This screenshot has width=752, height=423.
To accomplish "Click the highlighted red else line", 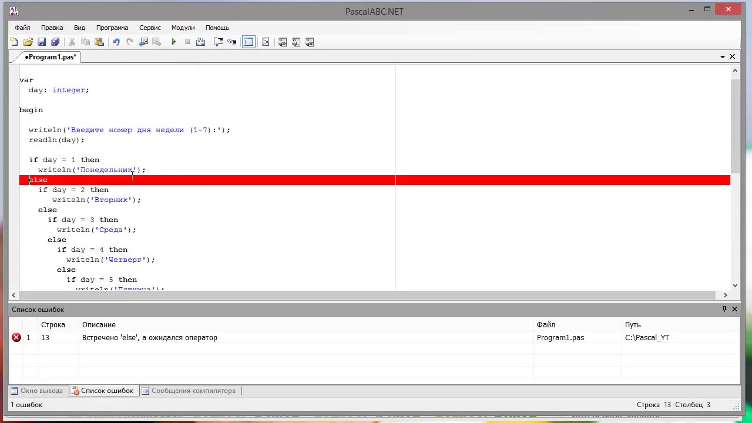I will (x=375, y=180).
